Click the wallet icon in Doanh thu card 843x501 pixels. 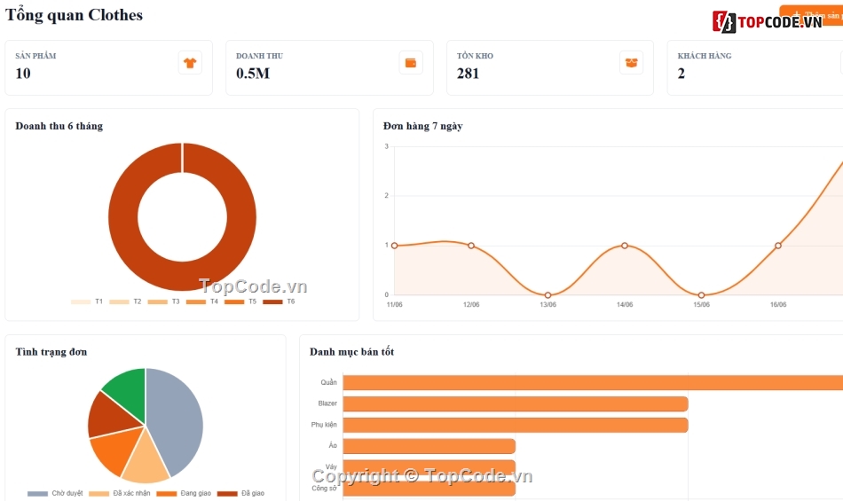(x=411, y=63)
